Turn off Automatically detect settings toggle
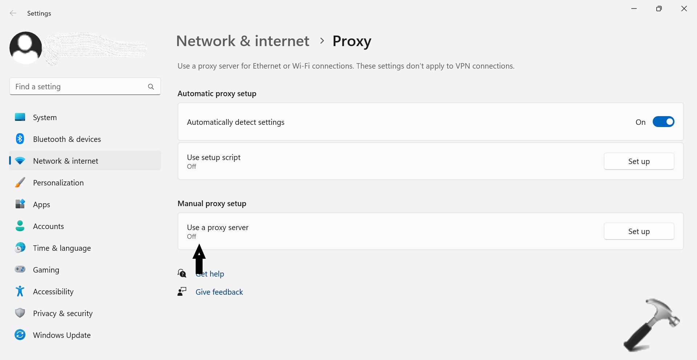The height and width of the screenshot is (360, 697). (663, 122)
